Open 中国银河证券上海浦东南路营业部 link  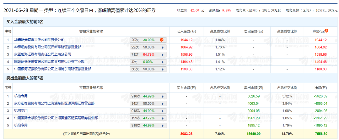53,69
